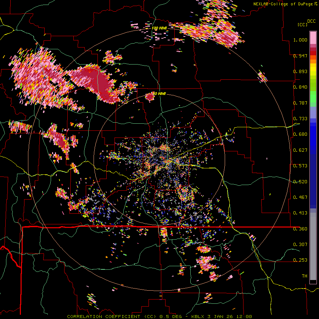This screenshot has height=319, width=319.
Task: Click the 0.680 value on the scale
Action: pos(300,134)
